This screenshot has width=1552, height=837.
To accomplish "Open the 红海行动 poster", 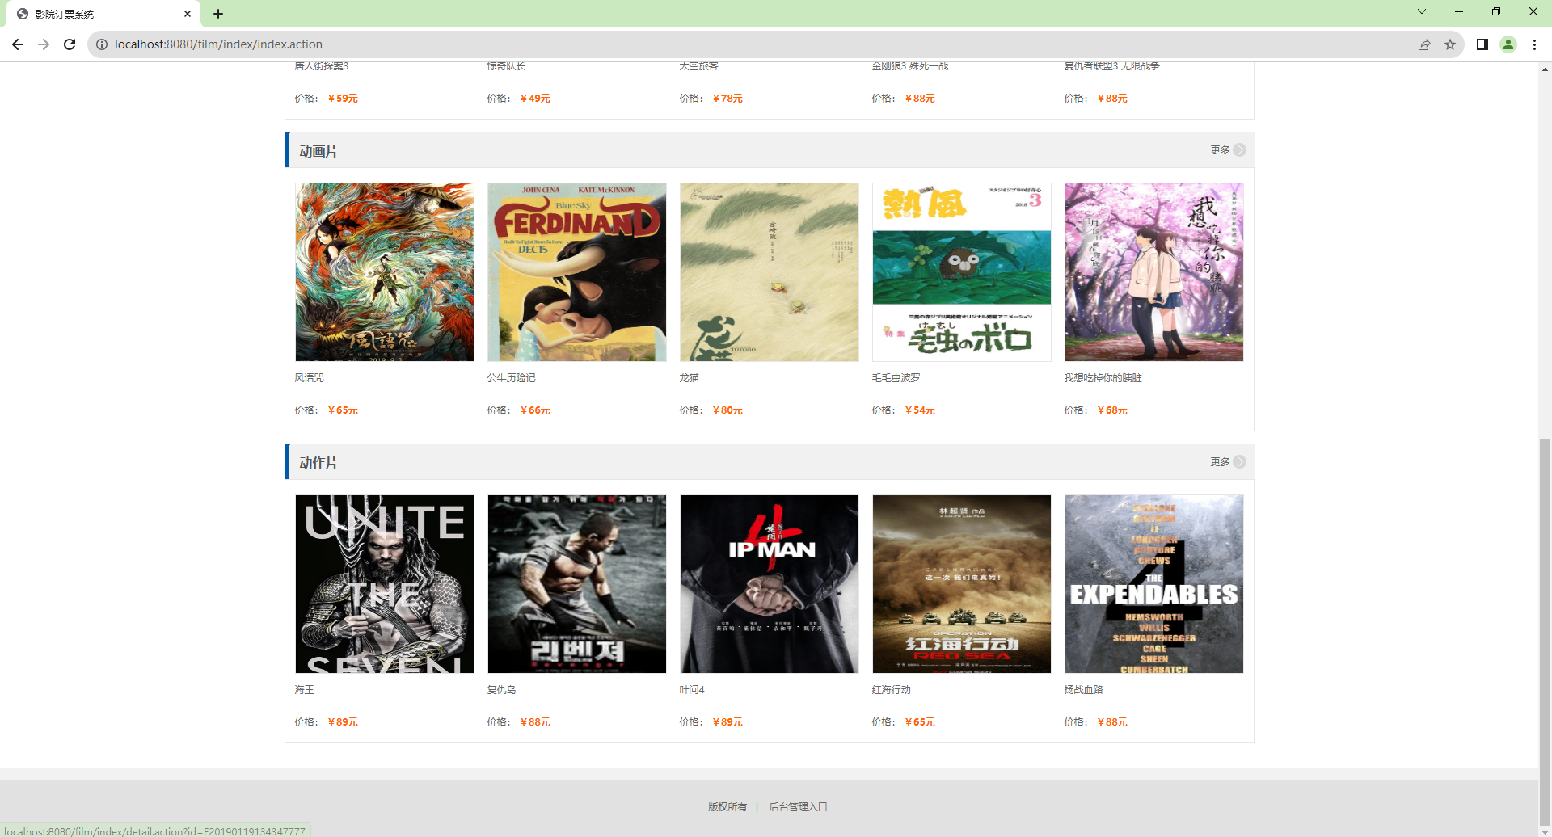I will 962,584.
